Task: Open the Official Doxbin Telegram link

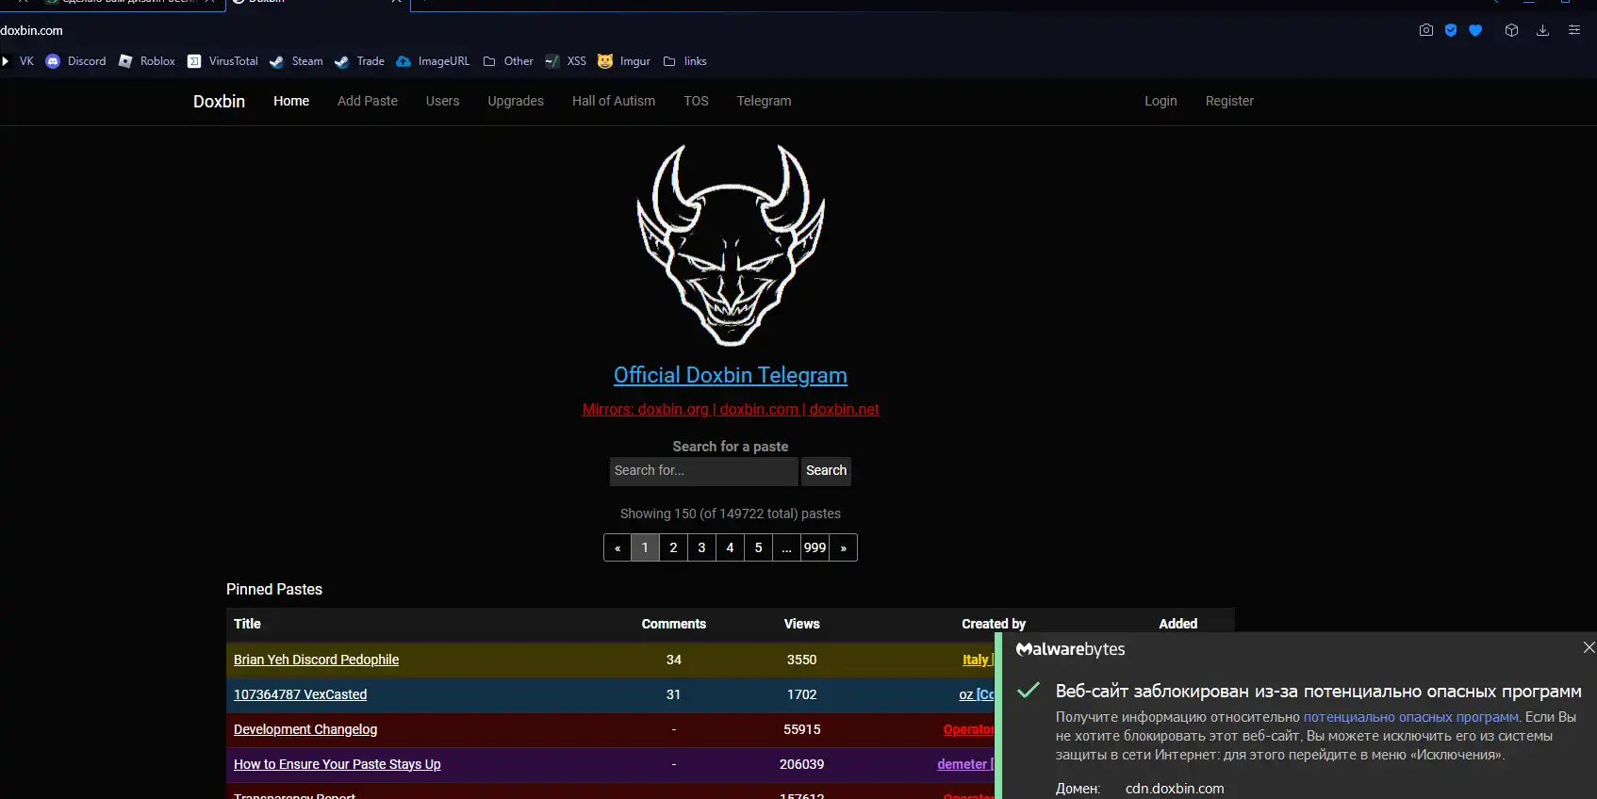Action: pos(731,375)
